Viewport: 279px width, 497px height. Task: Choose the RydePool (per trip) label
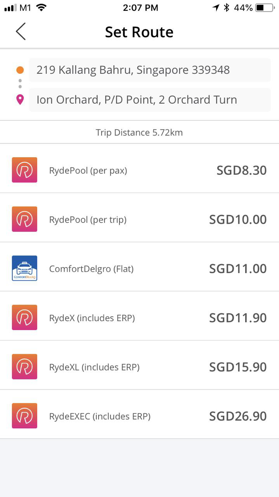point(88,220)
